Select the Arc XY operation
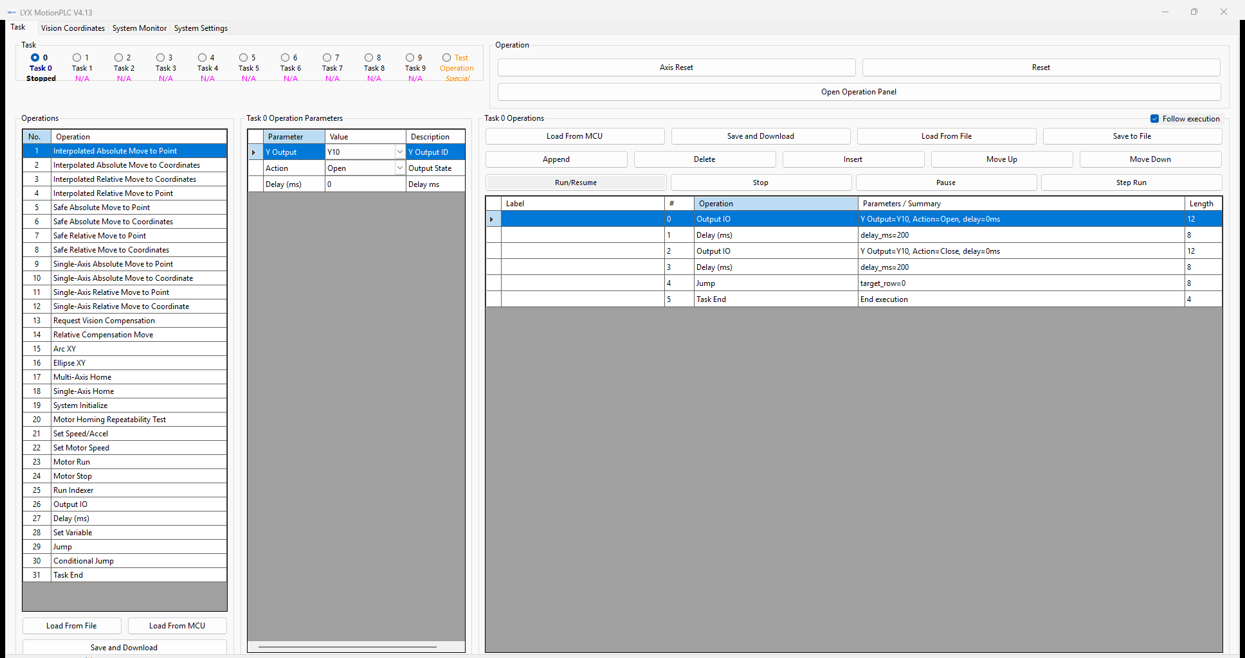This screenshot has height=658, width=1245. pyautogui.click(x=125, y=349)
